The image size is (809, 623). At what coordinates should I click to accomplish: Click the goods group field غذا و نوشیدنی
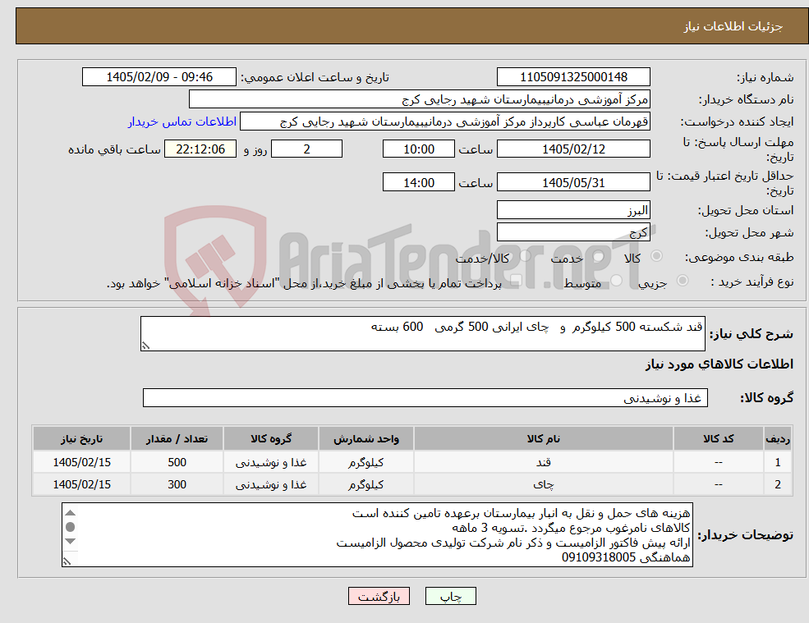pyautogui.click(x=425, y=397)
